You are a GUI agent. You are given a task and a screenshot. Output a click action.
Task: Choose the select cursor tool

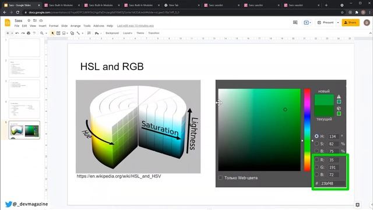click(52, 33)
